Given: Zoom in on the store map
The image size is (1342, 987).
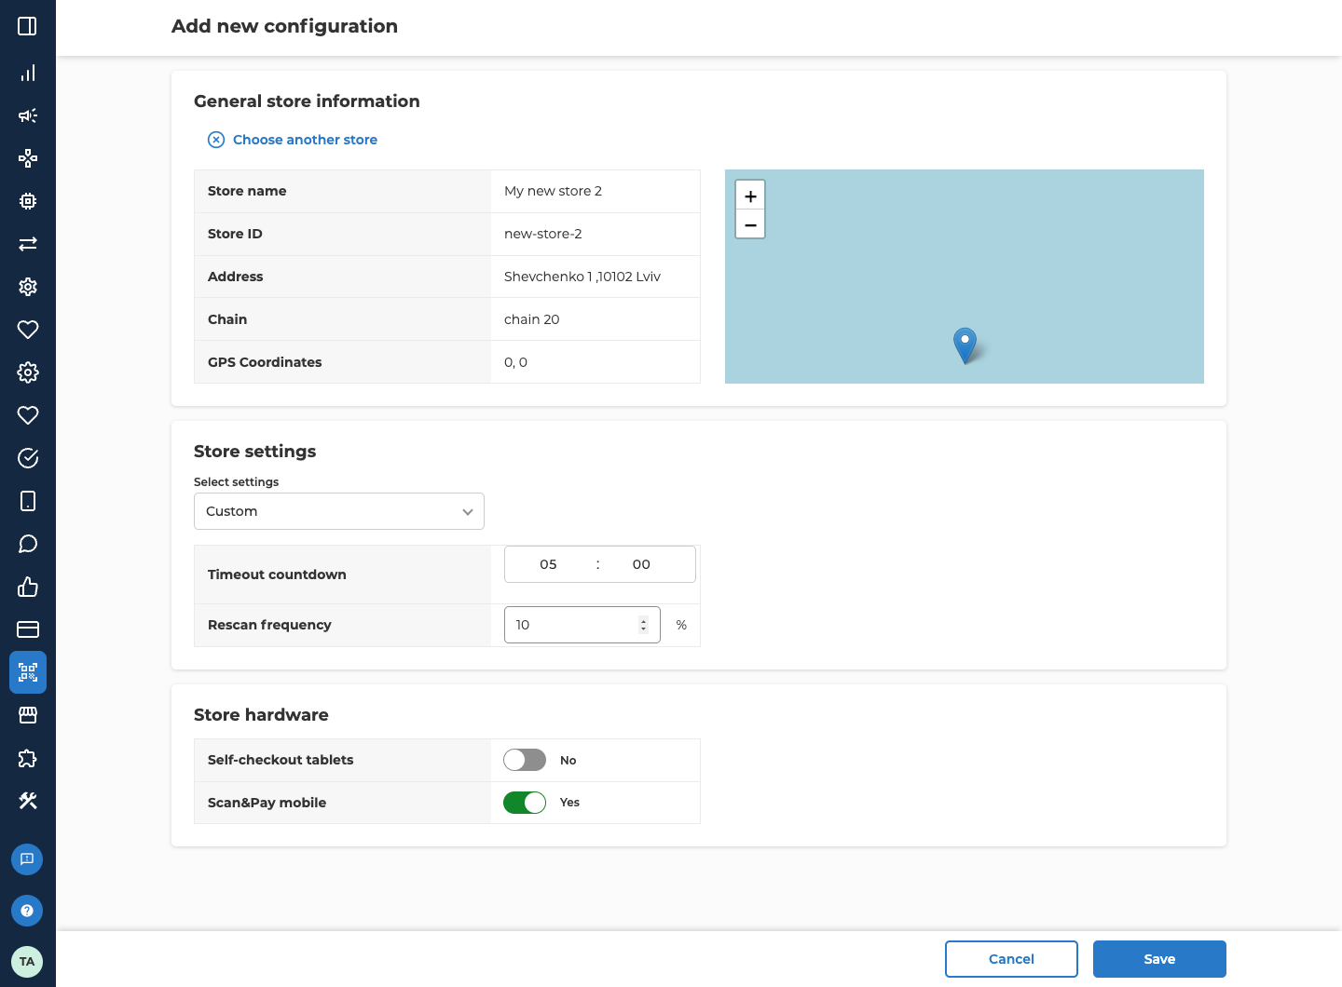Looking at the screenshot, I should (x=750, y=196).
